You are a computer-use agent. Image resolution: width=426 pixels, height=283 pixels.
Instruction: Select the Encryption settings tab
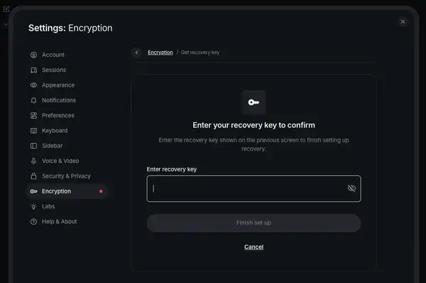(67, 191)
